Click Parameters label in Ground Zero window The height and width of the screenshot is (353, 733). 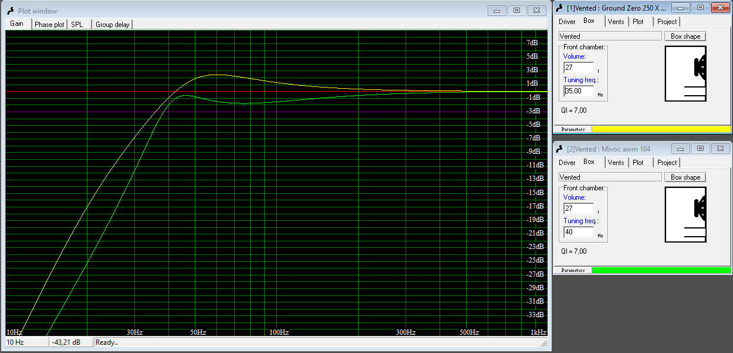[573, 129]
